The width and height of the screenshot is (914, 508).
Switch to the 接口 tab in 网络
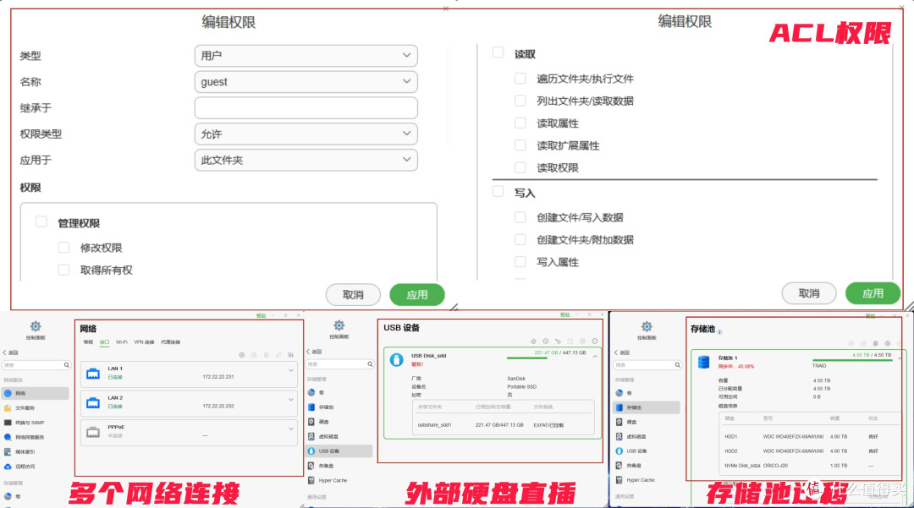(x=104, y=342)
